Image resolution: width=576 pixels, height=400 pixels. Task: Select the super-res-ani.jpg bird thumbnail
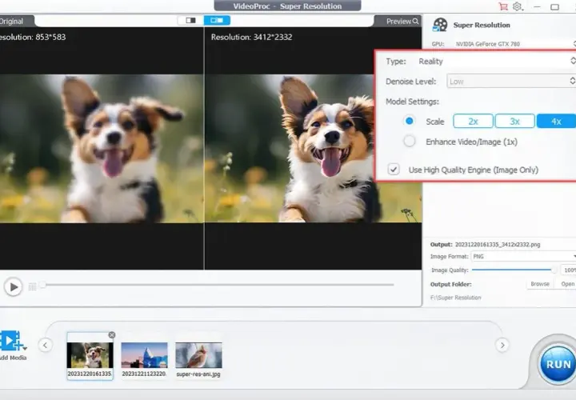coord(198,355)
